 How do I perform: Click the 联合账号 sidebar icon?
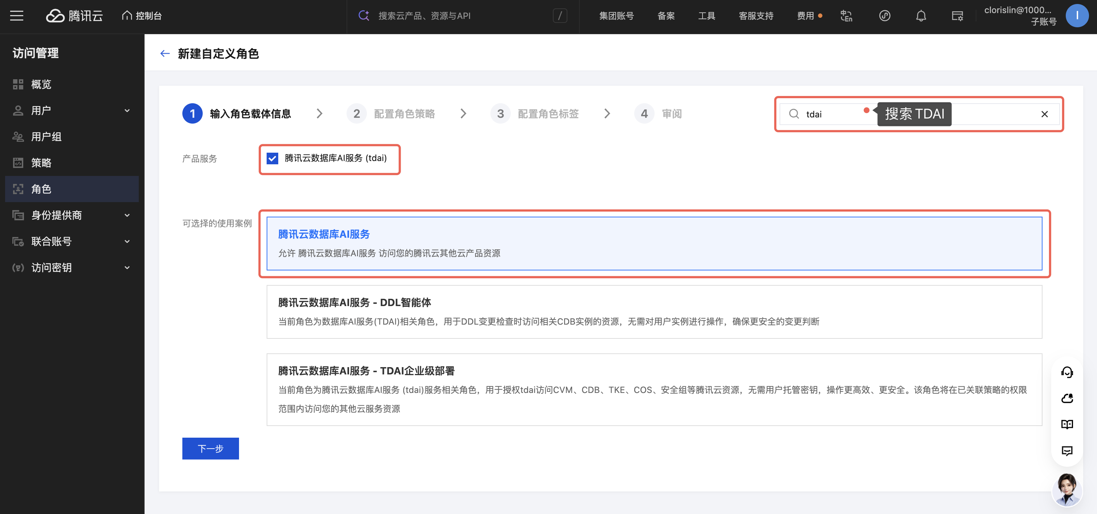coord(18,241)
